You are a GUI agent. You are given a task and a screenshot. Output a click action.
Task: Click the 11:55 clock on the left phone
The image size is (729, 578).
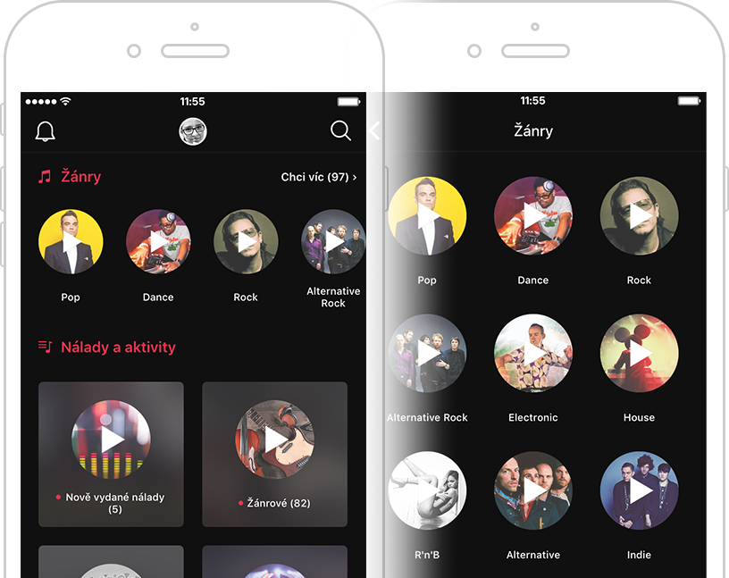tap(192, 101)
